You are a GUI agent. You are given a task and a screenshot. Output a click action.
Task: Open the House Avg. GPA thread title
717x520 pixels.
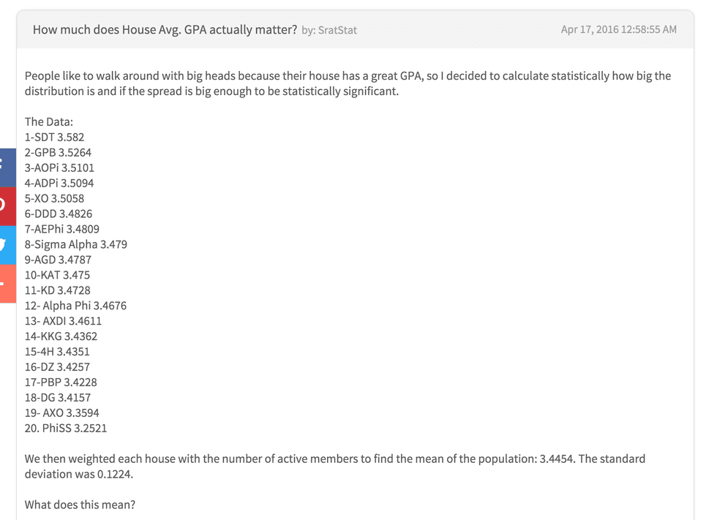[165, 30]
